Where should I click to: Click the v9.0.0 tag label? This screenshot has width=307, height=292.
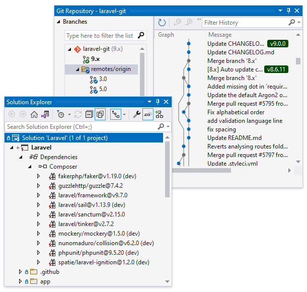pos(278,44)
